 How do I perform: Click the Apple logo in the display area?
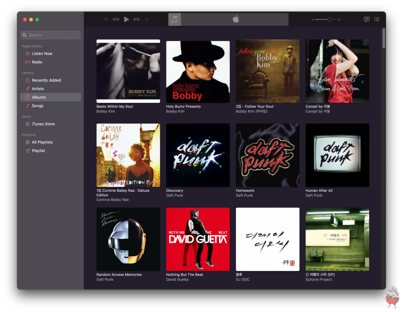point(236,19)
